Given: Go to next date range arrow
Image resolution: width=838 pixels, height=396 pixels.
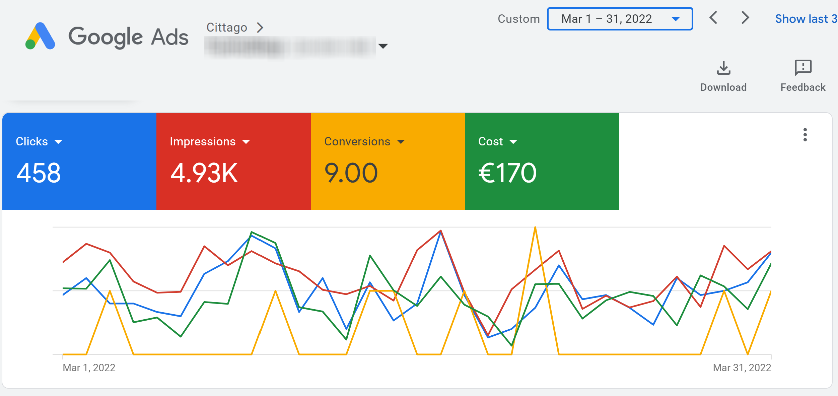Looking at the screenshot, I should (x=745, y=18).
